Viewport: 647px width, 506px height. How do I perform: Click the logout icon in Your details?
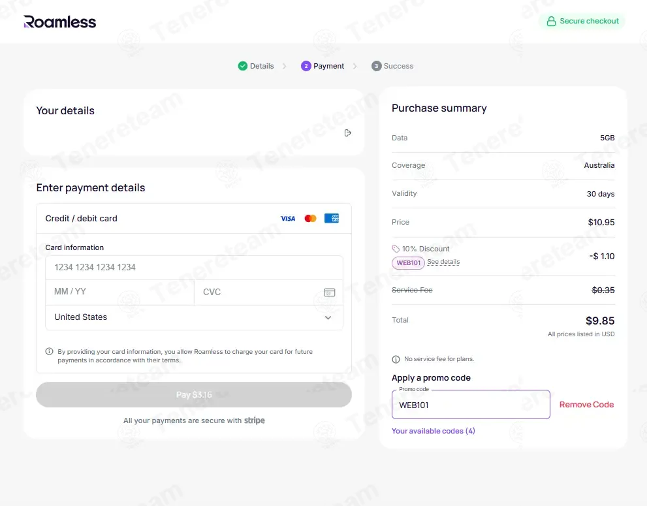pos(348,133)
